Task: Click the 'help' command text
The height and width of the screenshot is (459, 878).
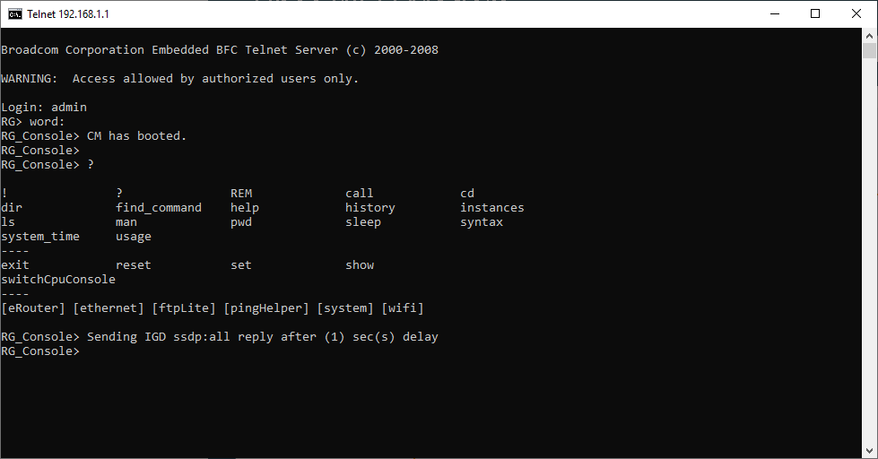Action: click(x=245, y=208)
